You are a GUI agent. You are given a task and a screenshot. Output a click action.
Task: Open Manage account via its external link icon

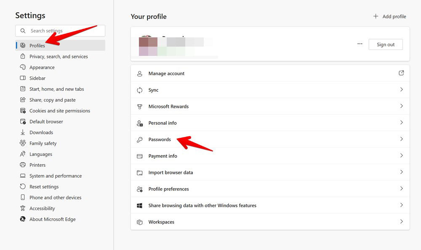(401, 73)
